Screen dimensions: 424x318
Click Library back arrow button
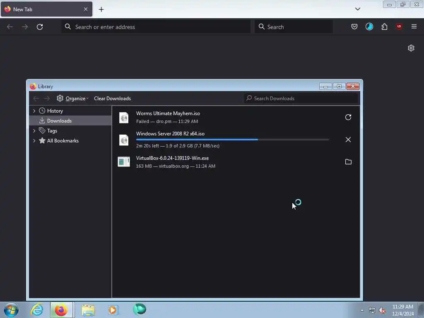(x=36, y=99)
